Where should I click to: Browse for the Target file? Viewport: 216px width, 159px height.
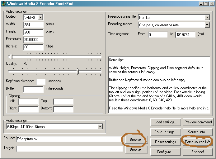pyautogui.click(x=137, y=149)
